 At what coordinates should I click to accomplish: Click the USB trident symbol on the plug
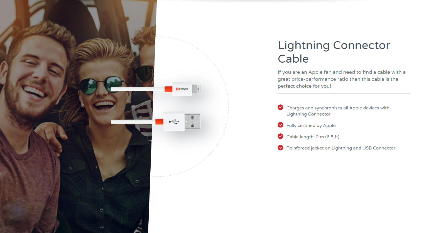click(174, 122)
